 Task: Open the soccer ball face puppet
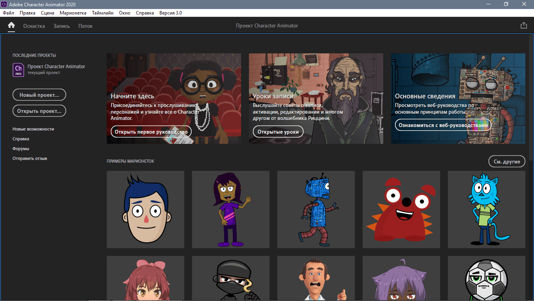(x=486, y=278)
